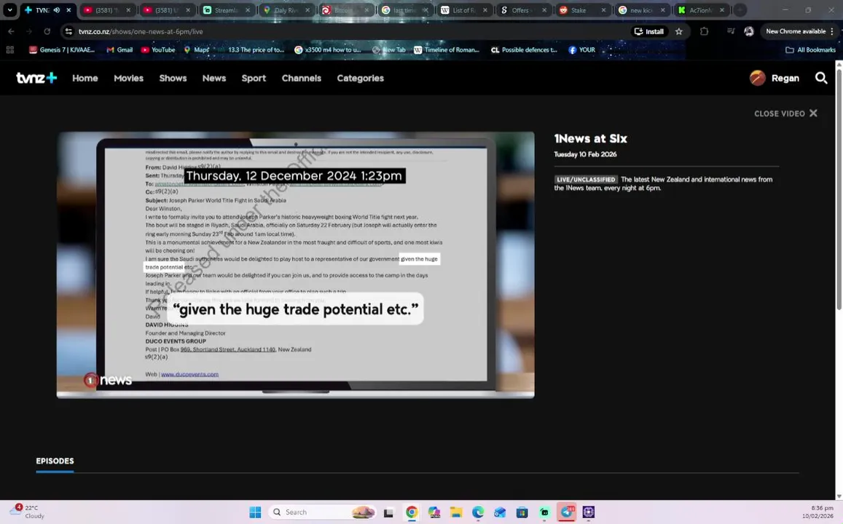Open the YOUR Facebook bookmark

[581, 49]
